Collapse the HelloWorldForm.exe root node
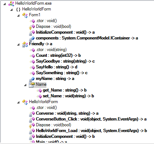 click(5, 4)
